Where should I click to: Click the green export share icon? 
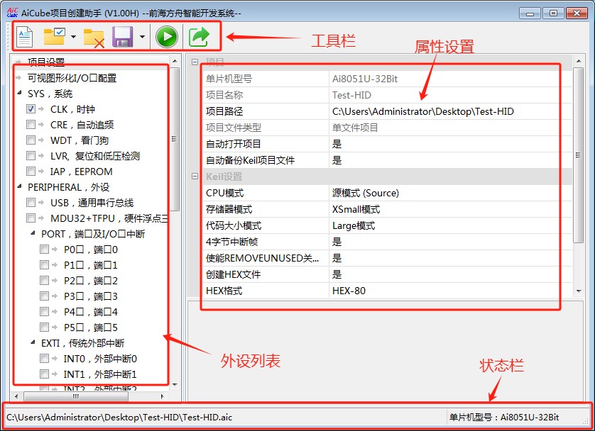coord(199,37)
